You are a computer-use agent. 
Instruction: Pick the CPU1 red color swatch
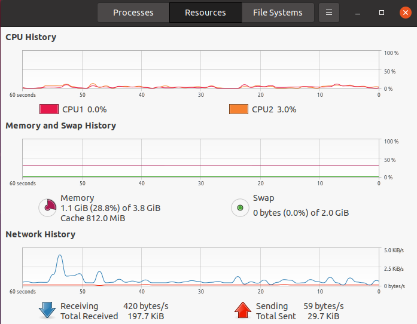pos(49,109)
